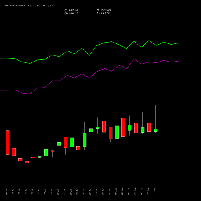Select the 20 Jul date label
The width and height of the screenshot is (201, 201).
coord(51,192)
